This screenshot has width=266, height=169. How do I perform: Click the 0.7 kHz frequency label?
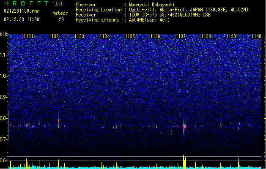coord(4,139)
